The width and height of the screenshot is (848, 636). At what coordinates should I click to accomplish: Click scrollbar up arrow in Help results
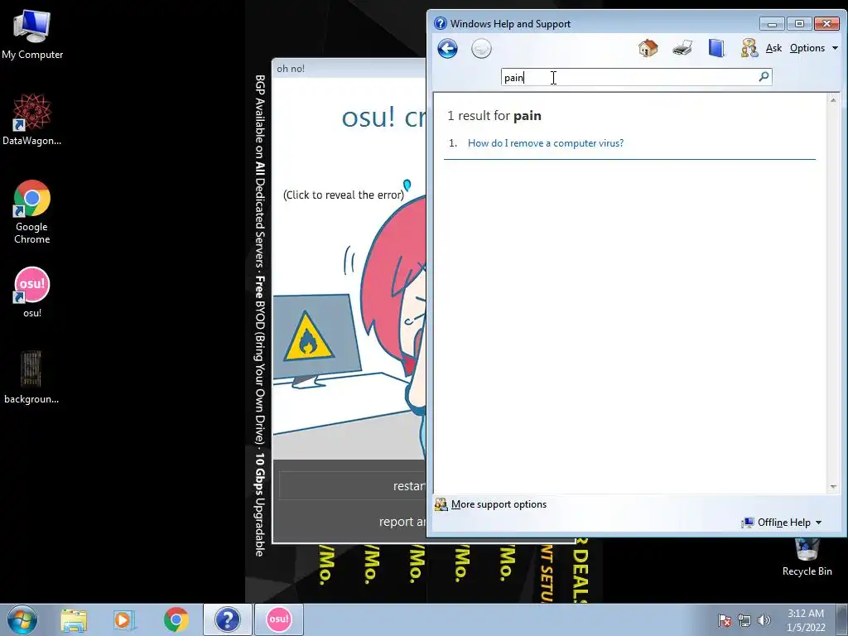tap(833, 100)
